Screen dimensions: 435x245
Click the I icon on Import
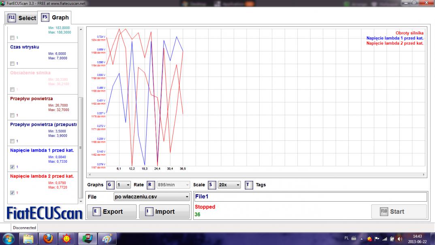pos(149,212)
